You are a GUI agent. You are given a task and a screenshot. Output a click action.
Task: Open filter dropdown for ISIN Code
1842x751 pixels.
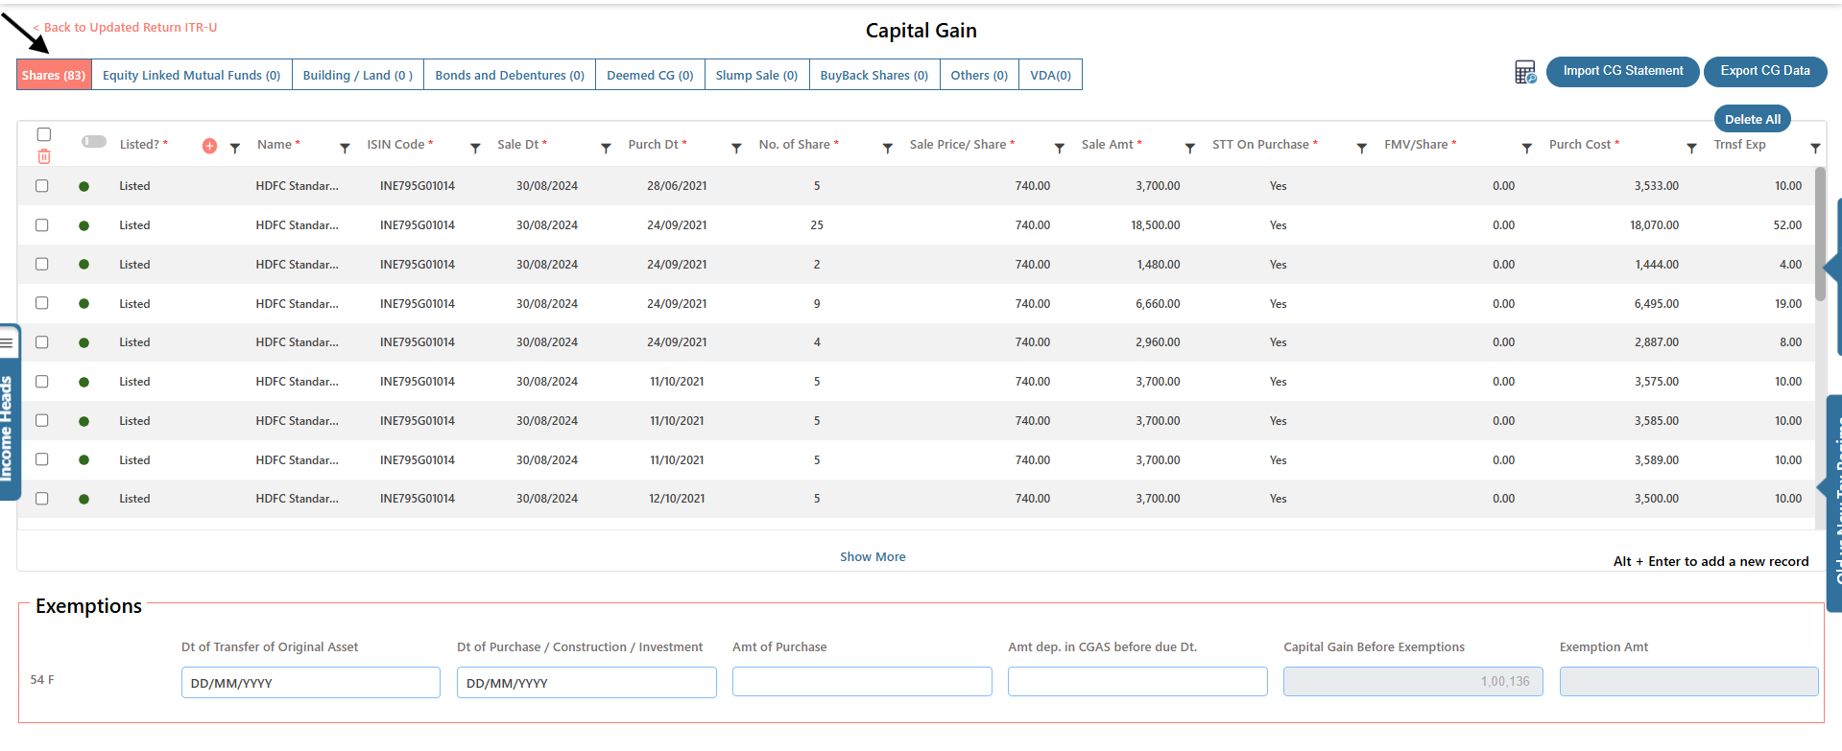click(x=475, y=149)
